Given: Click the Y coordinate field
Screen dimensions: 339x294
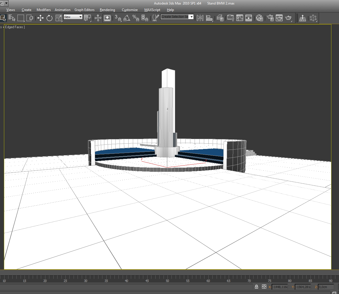Looking at the screenshot, I should (x=303, y=287).
